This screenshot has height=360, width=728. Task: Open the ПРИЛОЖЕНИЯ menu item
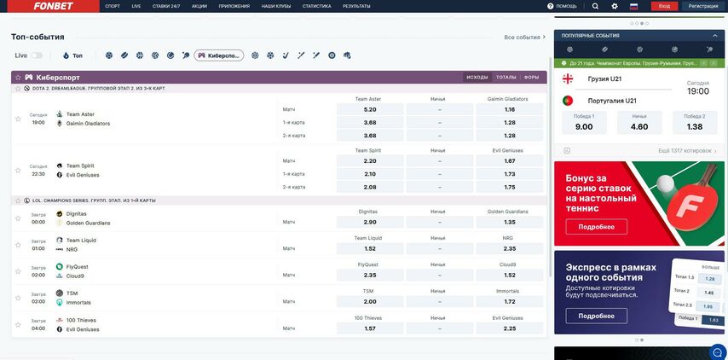coord(234,6)
